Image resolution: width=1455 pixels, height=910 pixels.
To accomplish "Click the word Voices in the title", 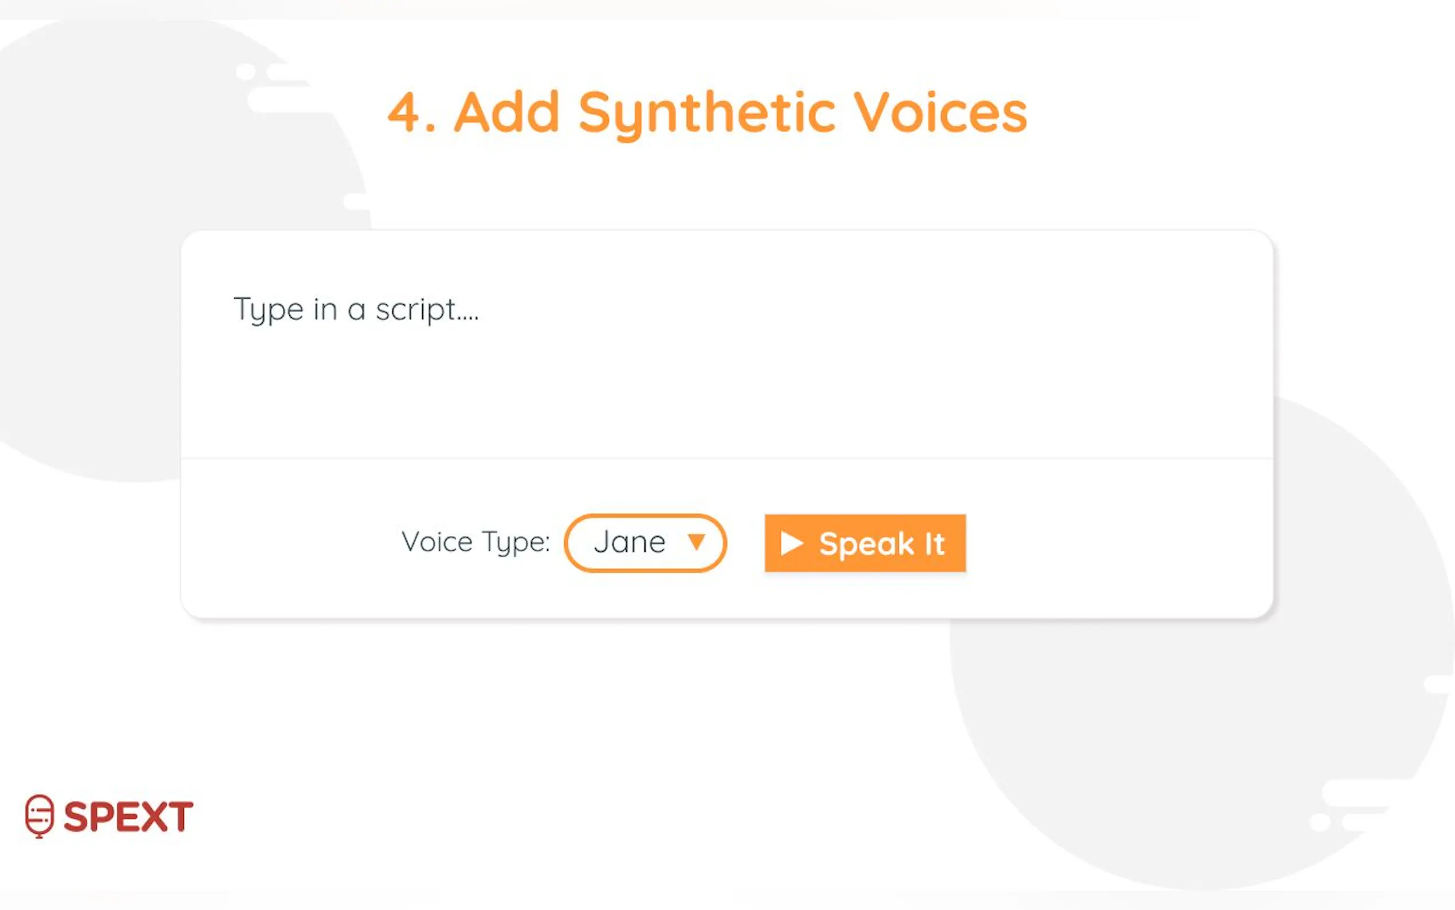I will click(941, 112).
